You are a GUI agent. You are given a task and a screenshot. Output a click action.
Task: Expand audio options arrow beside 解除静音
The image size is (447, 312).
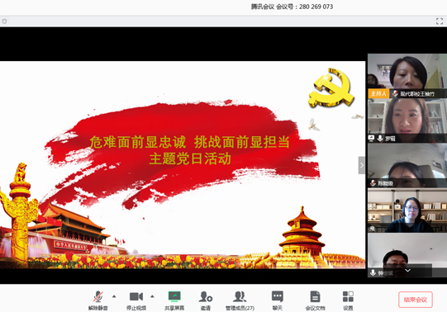[x=114, y=296]
